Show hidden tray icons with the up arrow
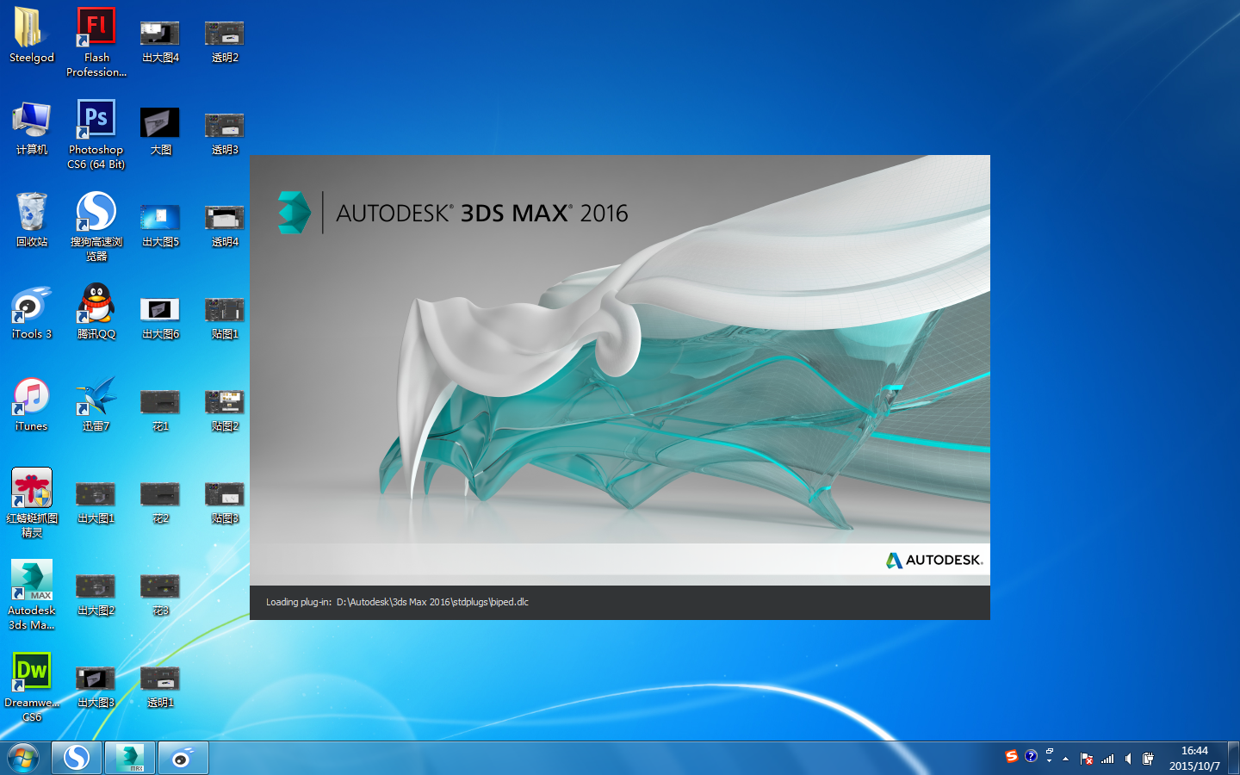 pos(1066,759)
